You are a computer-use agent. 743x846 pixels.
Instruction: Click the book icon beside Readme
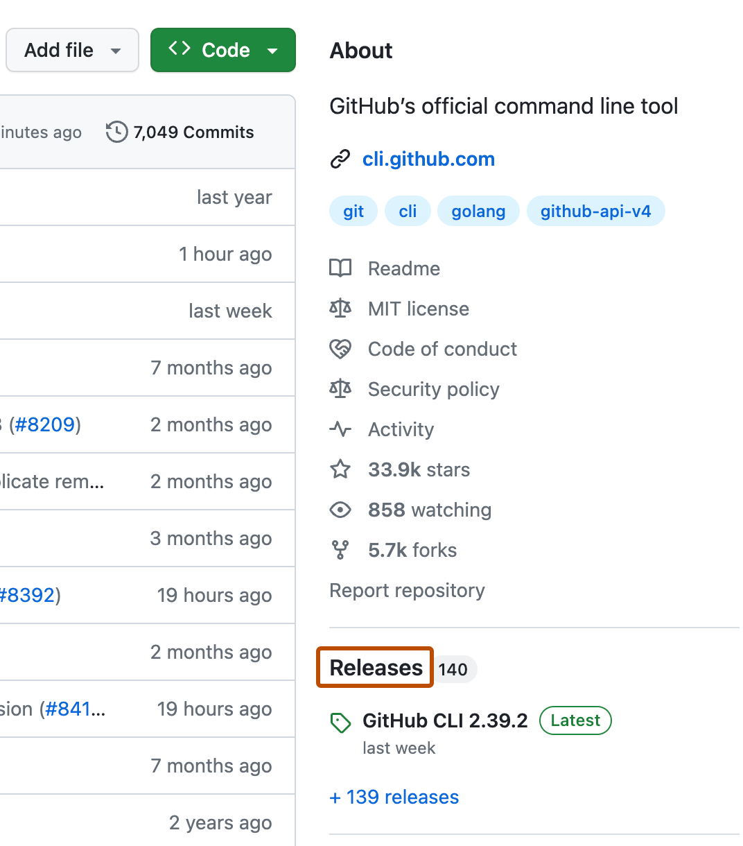click(340, 268)
